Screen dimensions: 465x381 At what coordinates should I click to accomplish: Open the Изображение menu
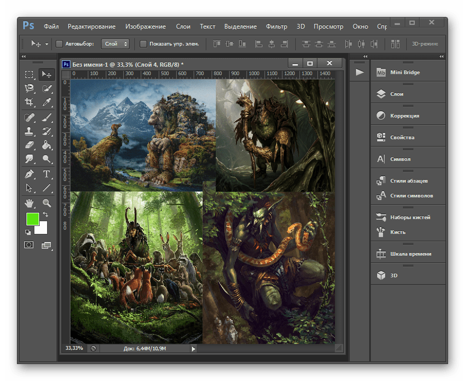[x=145, y=26]
